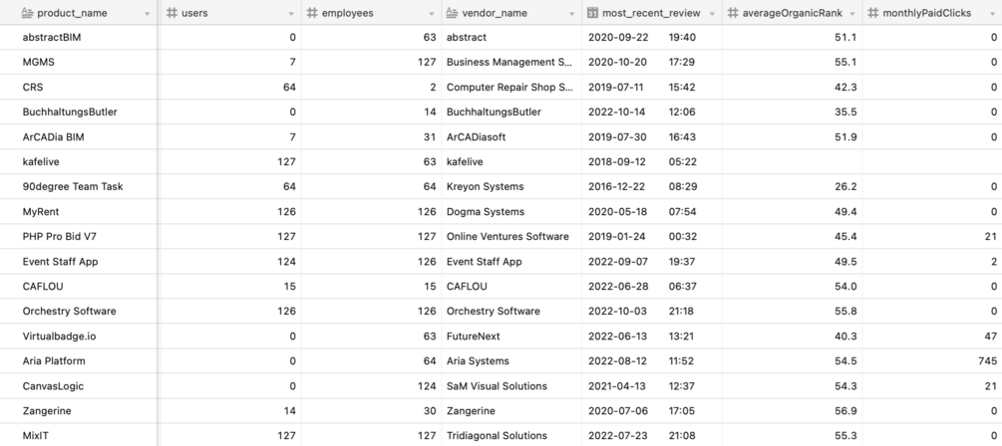Open the users column dropdown arrow
This screenshot has width=1002, height=446.
pyautogui.click(x=291, y=13)
